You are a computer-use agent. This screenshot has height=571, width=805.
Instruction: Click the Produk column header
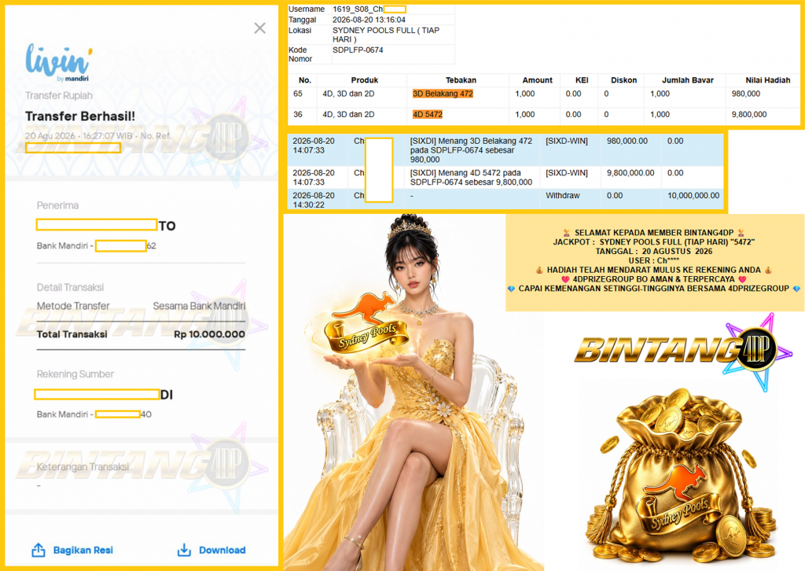pyautogui.click(x=365, y=80)
